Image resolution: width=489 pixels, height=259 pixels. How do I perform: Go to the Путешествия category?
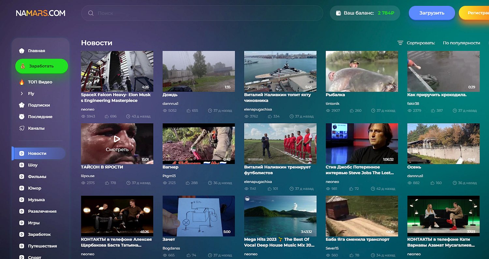pos(42,246)
